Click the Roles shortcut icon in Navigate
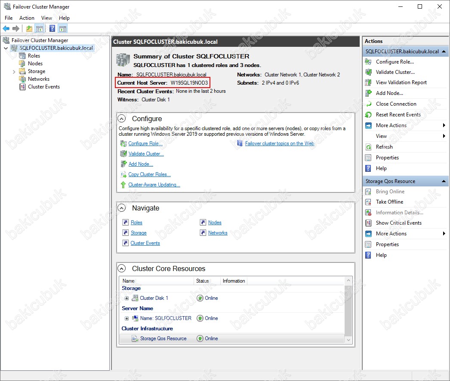 coord(126,223)
